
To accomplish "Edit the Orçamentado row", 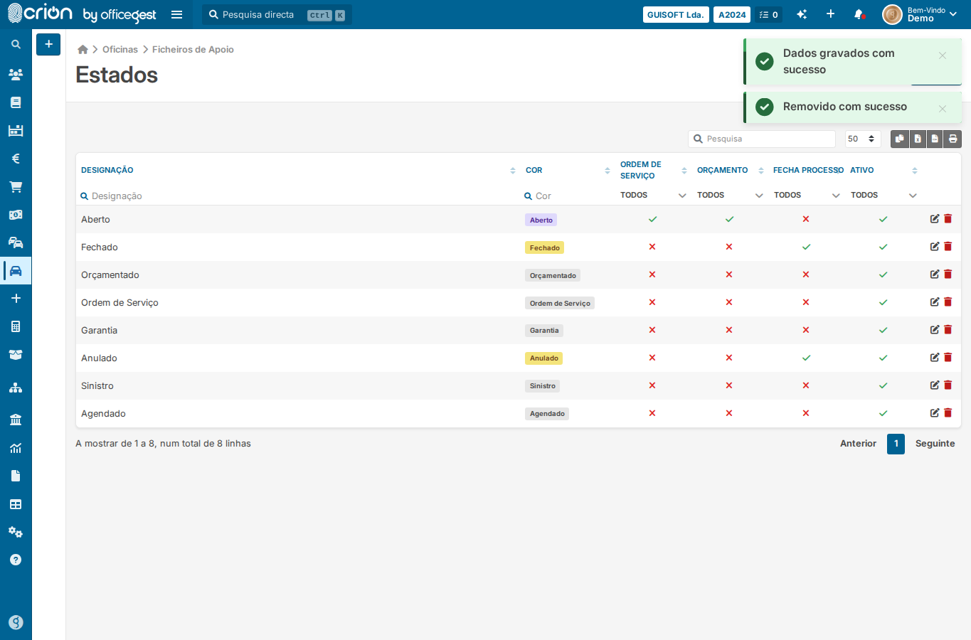I will 935,274.
